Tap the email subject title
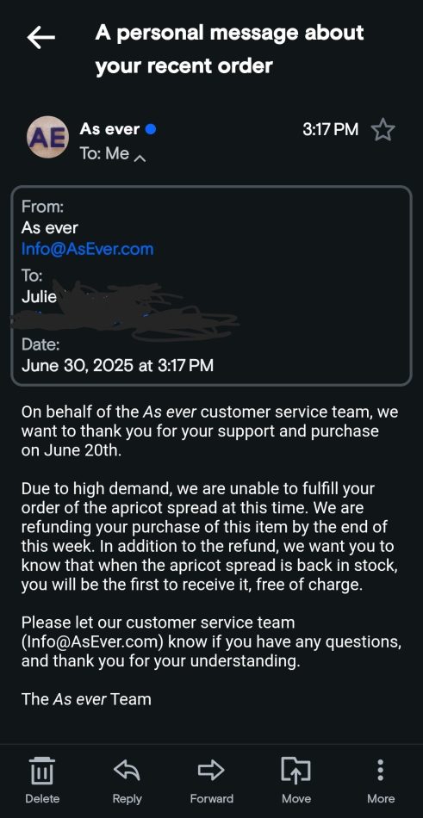 point(230,50)
